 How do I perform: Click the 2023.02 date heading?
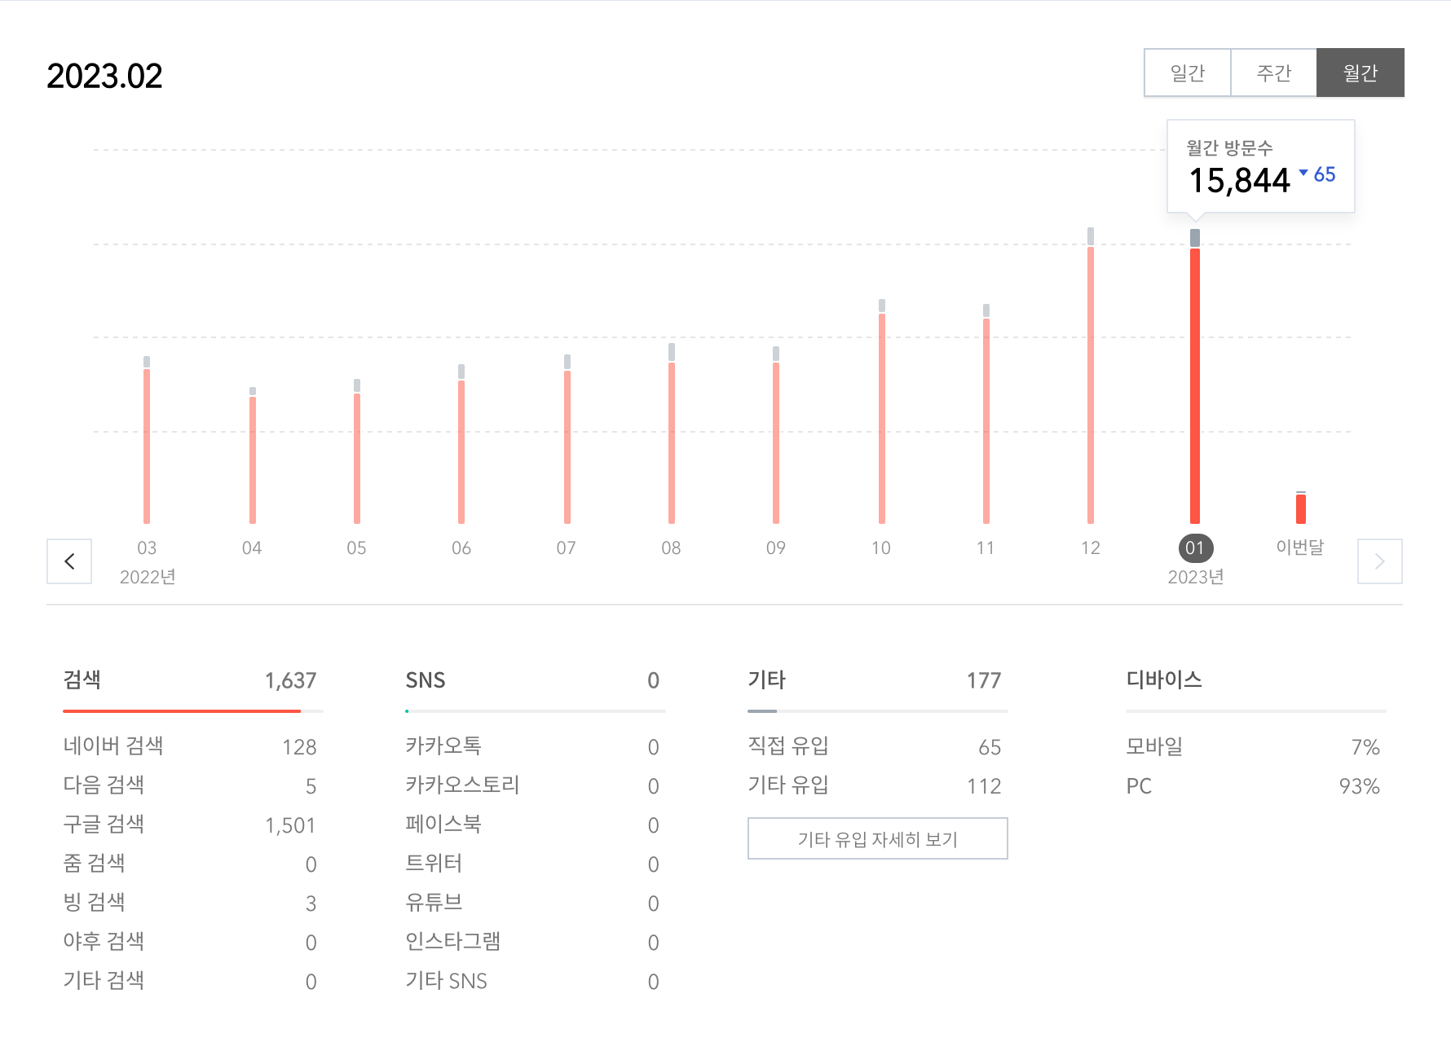pos(104,77)
